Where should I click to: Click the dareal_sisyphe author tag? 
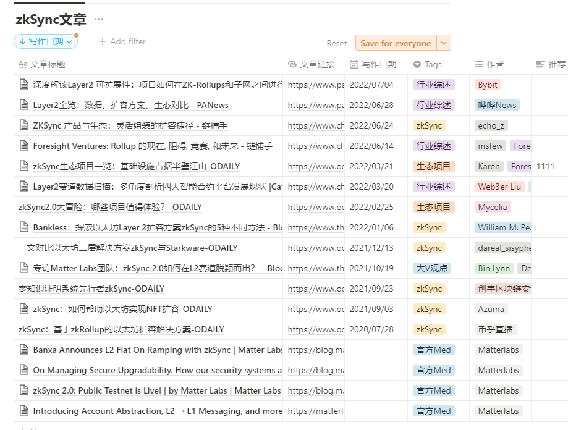pos(503,248)
